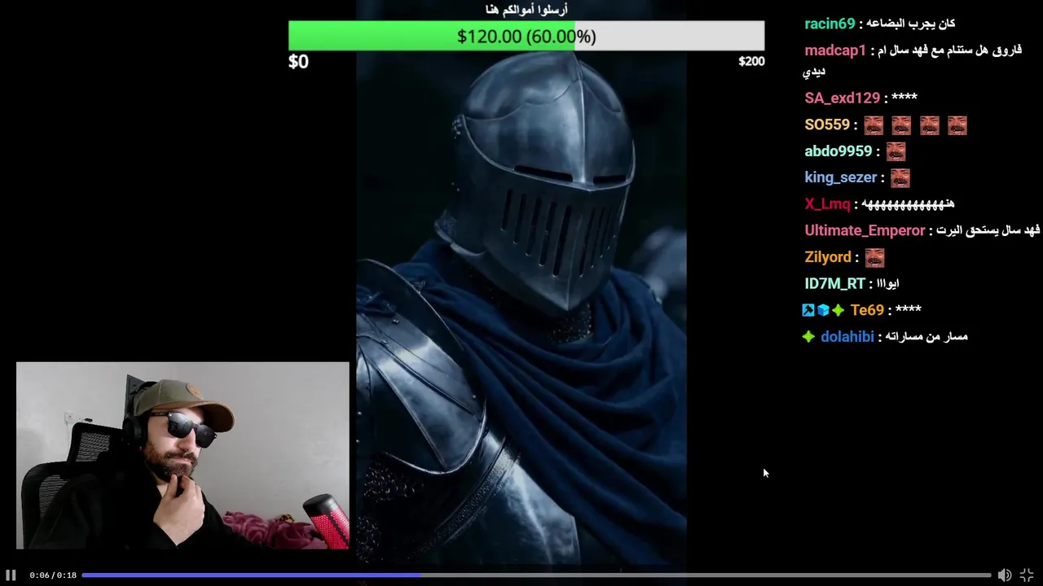Select chat username abdo9959
This screenshot has width=1043, height=586.
(x=838, y=151)
